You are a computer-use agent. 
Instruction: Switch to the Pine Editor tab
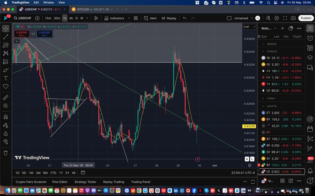coord(60,182)
